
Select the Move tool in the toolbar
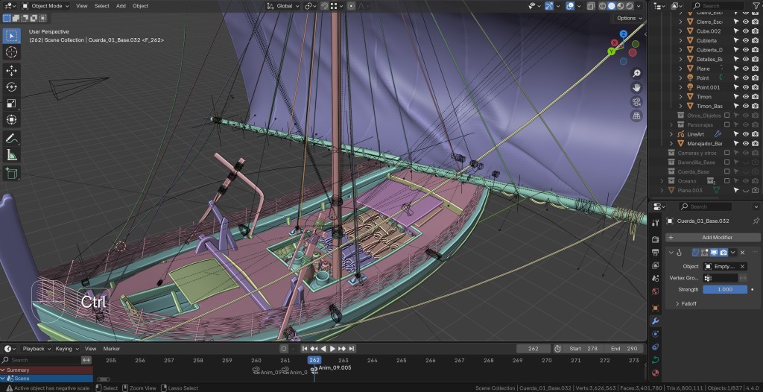(12, 70)
